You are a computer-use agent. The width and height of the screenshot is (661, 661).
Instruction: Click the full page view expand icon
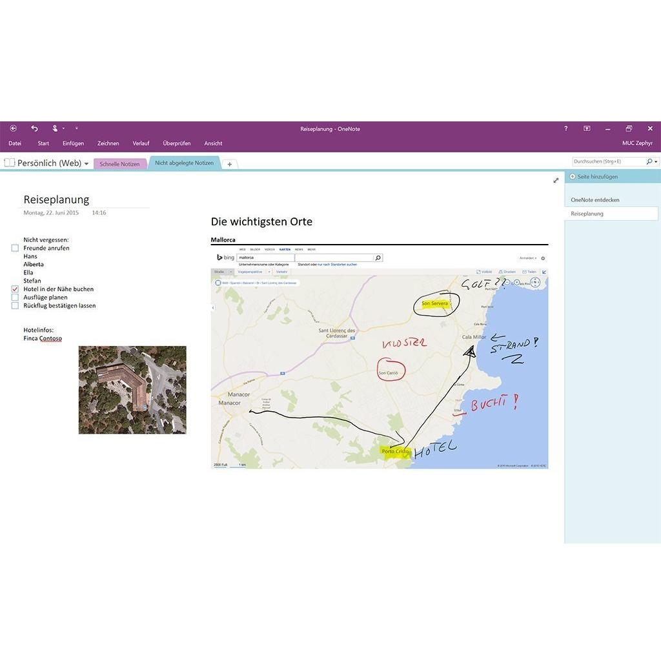point(556,181)
